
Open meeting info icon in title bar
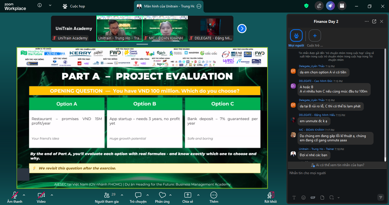coord(40,5)
